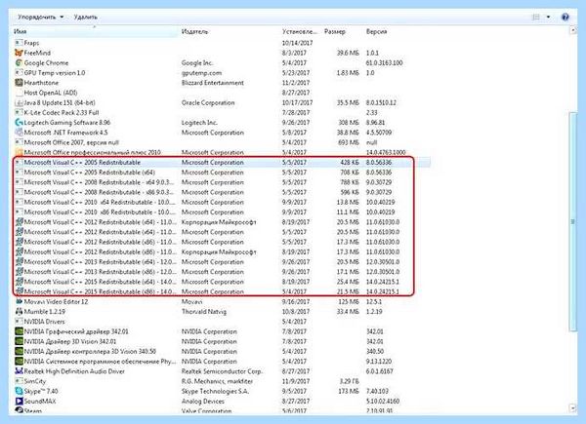The height and width of the screenshot is (424, 586).
Task: Click the Microsoft Office 2007 icon
Action: [19, 142]
